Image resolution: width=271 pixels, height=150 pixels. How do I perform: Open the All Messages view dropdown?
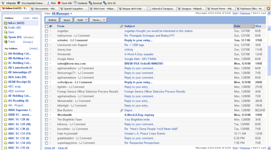click(62, 14)
